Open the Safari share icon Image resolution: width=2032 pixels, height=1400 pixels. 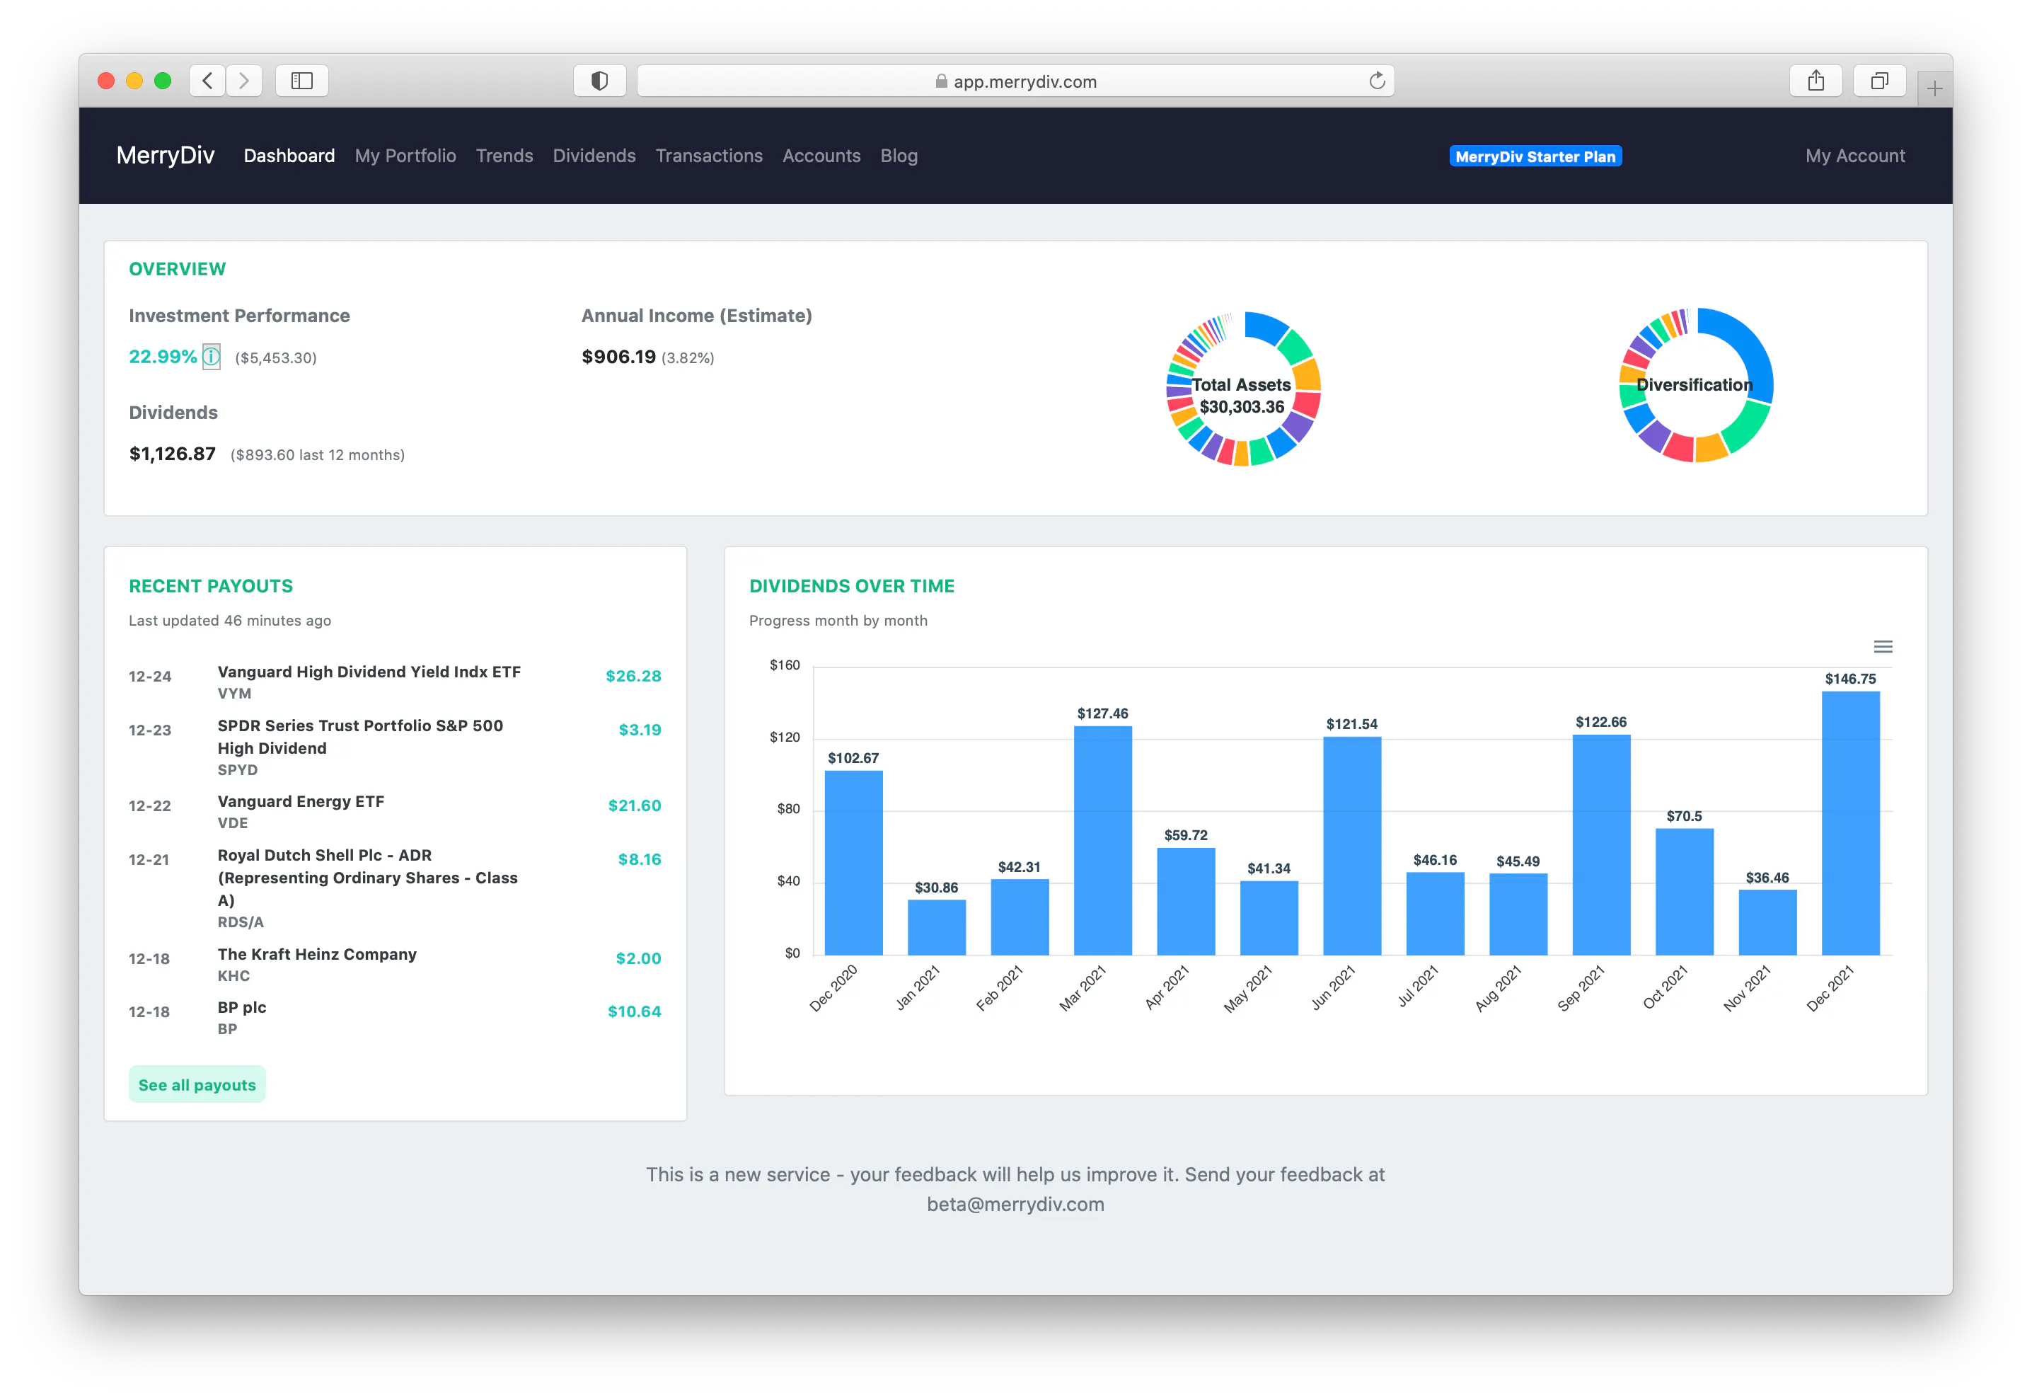[1815, 81]
